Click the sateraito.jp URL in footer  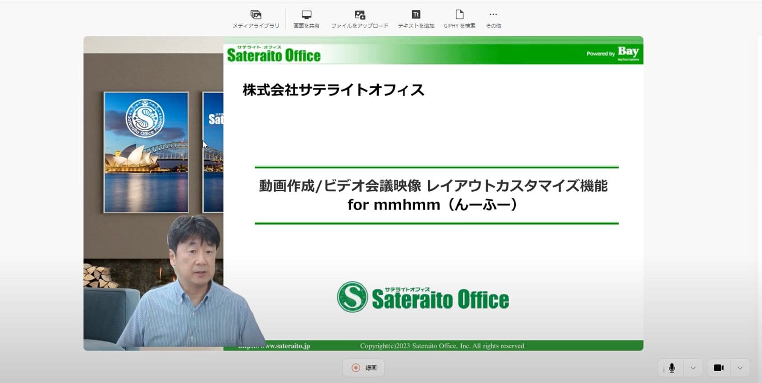274,346
